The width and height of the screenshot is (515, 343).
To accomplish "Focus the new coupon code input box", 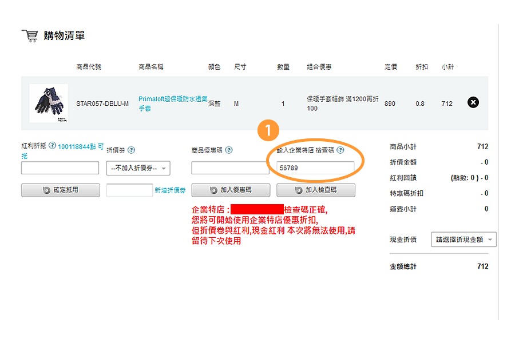I will 129,190.
